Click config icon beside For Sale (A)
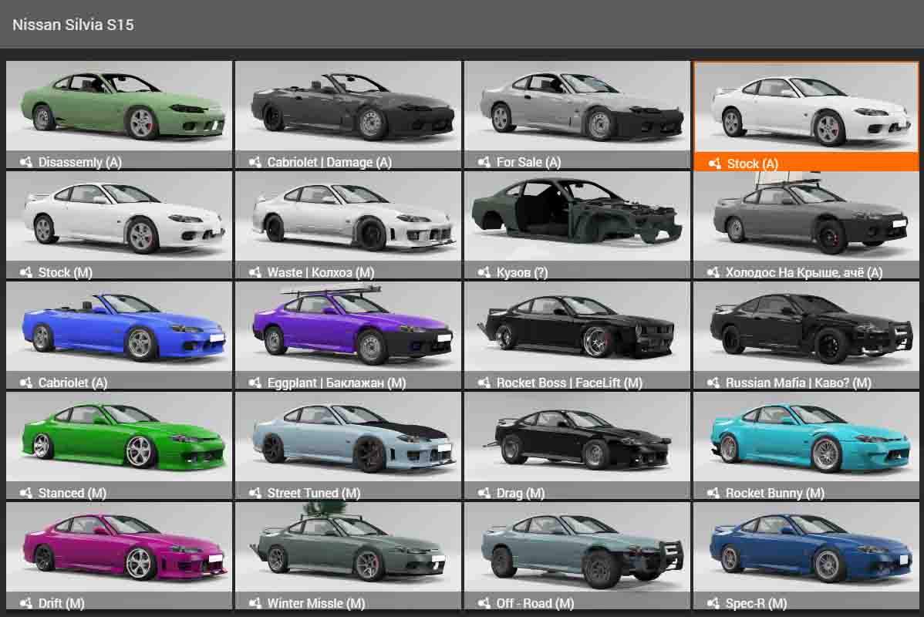This screenshot has width=924, height=617. pyautogui.click(x=484, y=162)
